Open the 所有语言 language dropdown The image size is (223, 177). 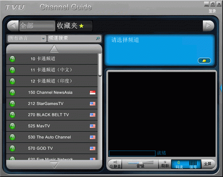(27, 39)
